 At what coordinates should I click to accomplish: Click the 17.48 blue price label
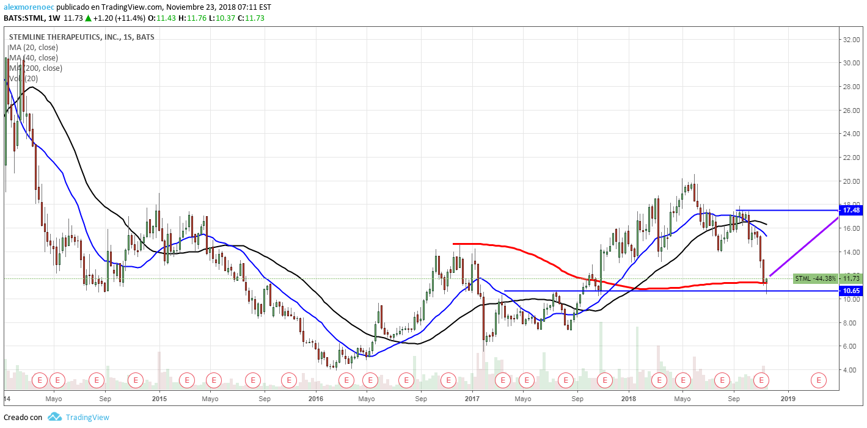851,210
